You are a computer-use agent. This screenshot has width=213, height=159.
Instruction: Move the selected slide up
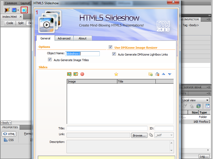[x=163, y=74]
